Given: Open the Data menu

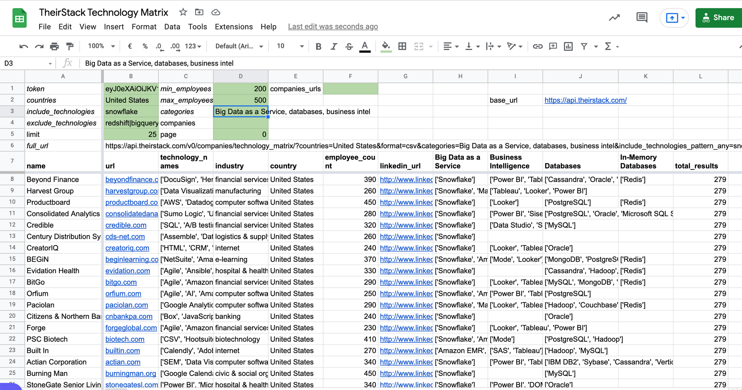Looking at the screenshot, I should pos(172,27).
